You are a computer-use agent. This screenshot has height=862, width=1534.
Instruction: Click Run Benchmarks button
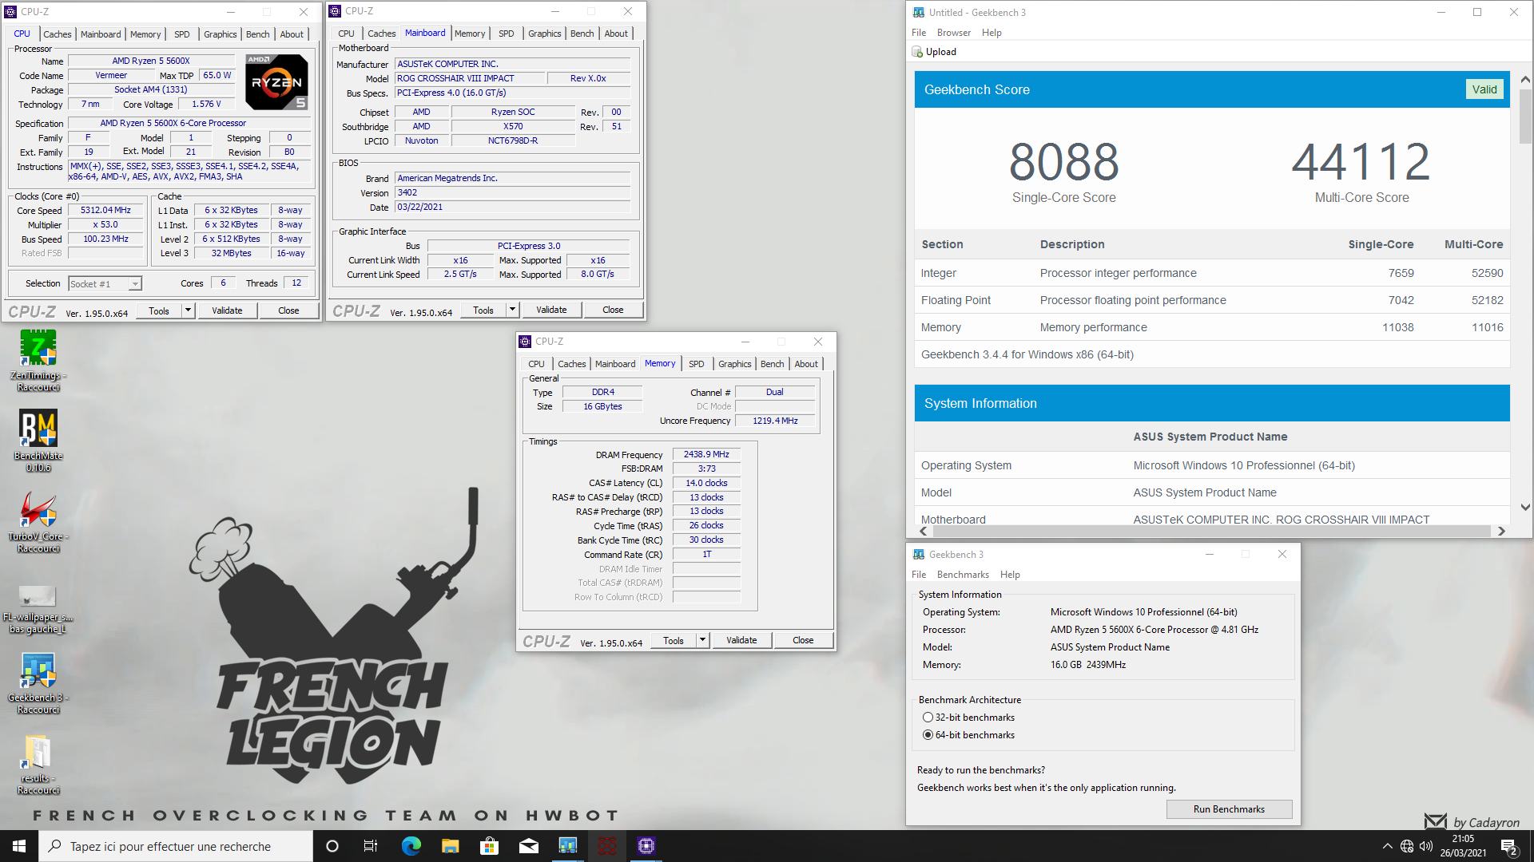pos(1229,809)
